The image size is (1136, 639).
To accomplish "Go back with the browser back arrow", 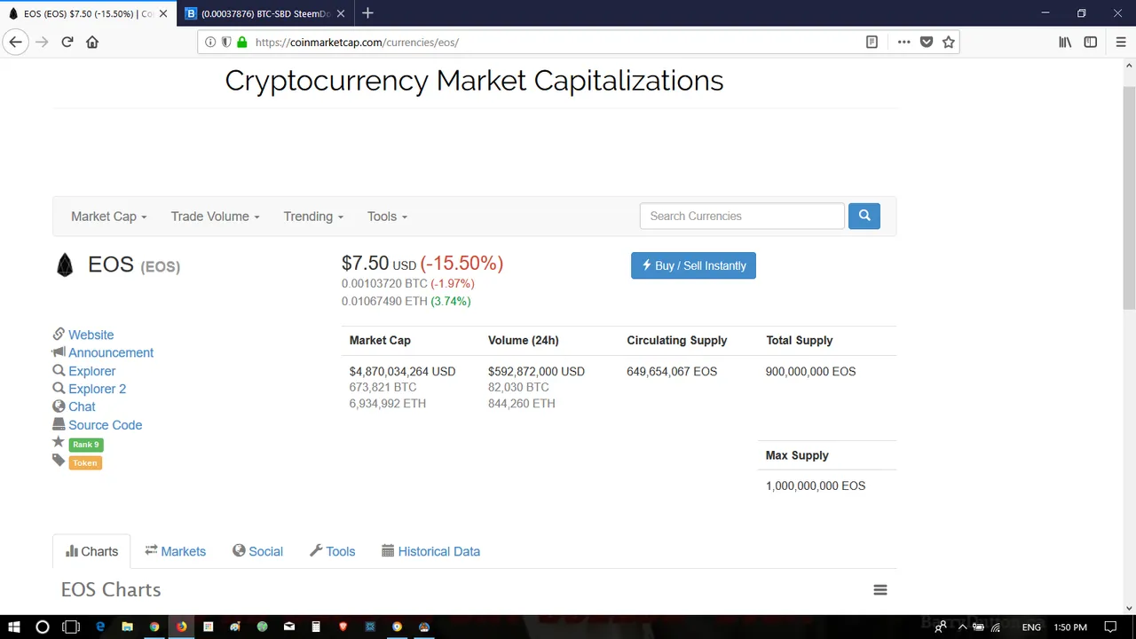I will 15,42.
